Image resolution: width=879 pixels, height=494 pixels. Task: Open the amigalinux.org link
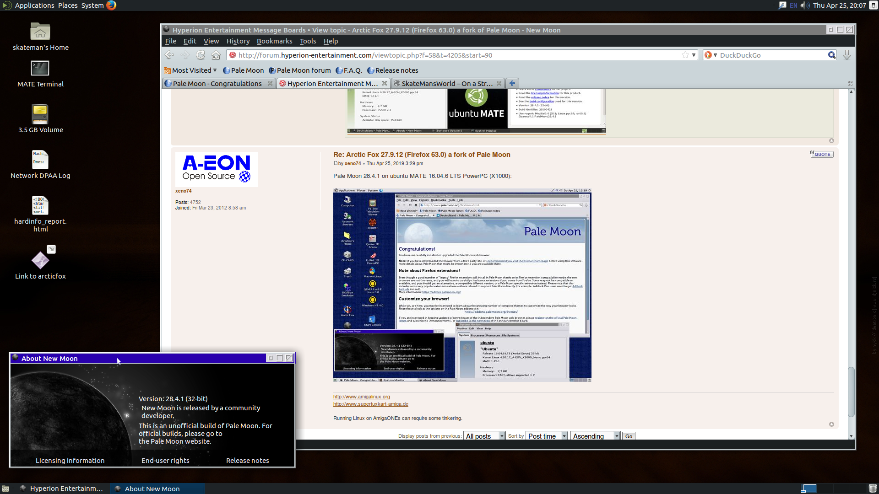point(362,397)
